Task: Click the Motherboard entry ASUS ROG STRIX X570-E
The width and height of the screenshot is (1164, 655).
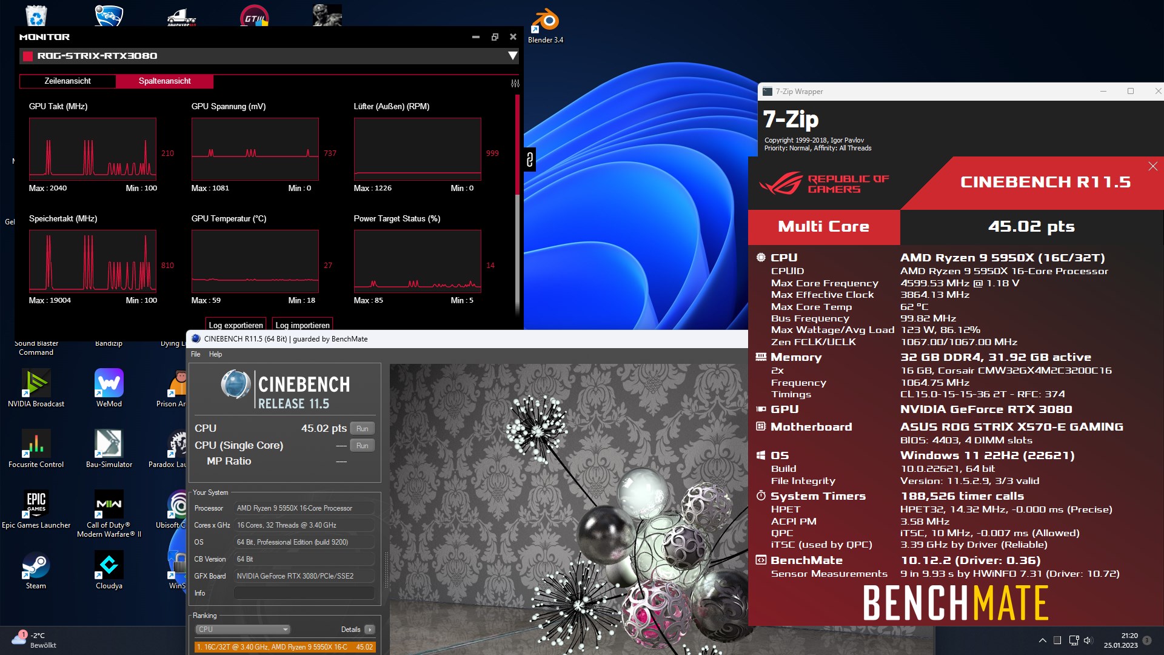Action: [1011, 427]
